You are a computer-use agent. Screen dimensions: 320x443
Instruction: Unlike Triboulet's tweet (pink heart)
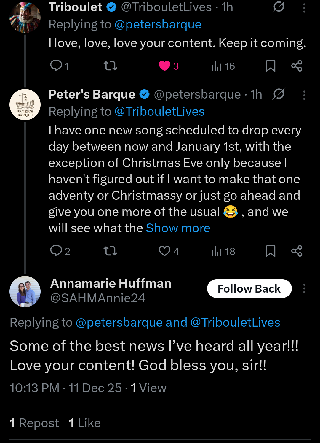click(x=164, y=66)
